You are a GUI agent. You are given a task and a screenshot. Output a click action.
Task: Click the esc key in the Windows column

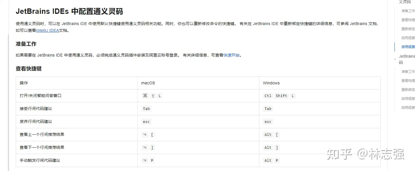[268, 122]
